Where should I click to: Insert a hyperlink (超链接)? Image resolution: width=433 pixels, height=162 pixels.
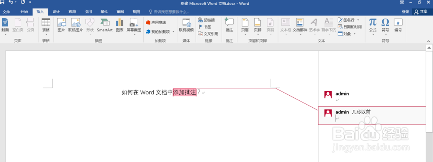coord(207,20)
